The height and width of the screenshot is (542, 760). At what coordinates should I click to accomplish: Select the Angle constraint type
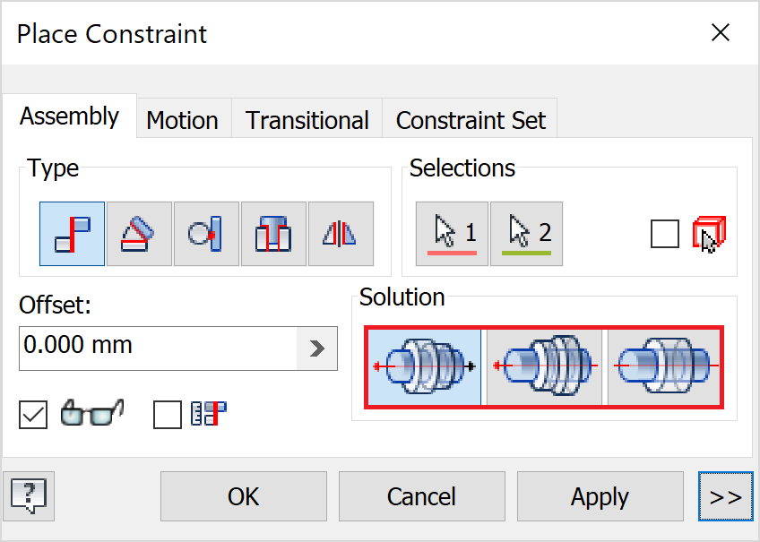click(x=139, y=234)
